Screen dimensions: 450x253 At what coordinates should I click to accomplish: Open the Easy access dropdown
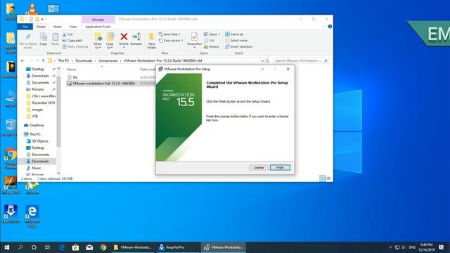point(171,41)
